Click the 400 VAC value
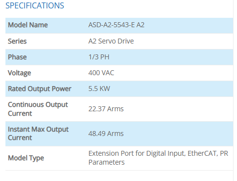Viewport: 237px width, 181px height. 101,73
